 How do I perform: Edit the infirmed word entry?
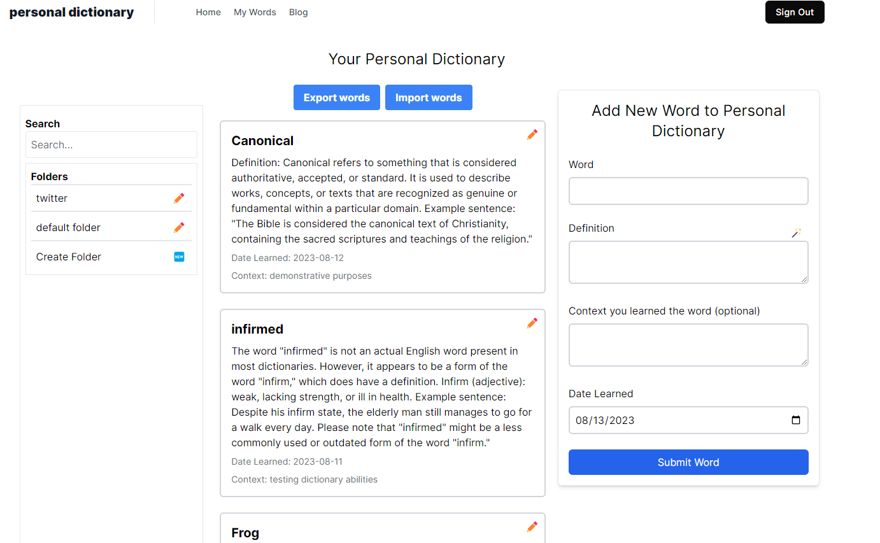click(532, 323)
